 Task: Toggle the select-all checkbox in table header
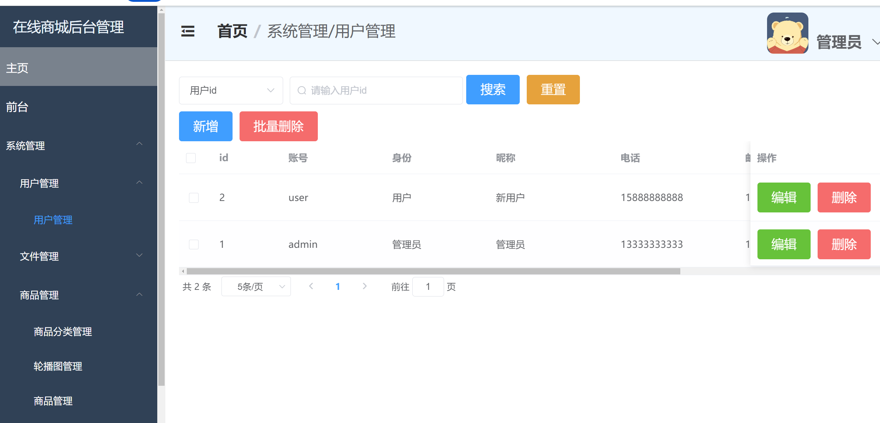pyautogui.click(x=191, y=158)
